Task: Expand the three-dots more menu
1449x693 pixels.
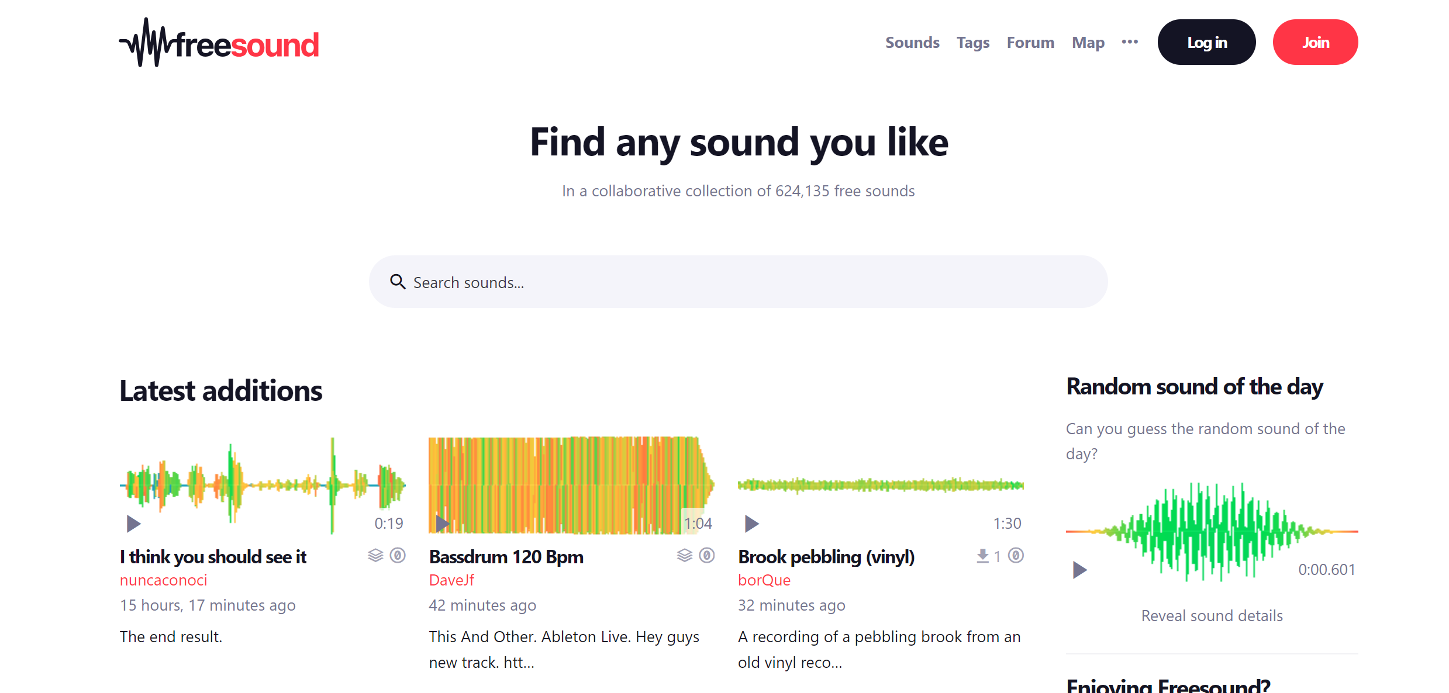Action: pos(1130,42)
